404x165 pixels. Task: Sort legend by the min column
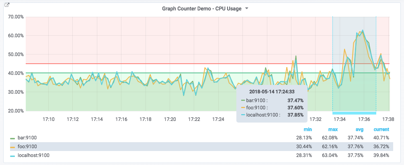308,129
